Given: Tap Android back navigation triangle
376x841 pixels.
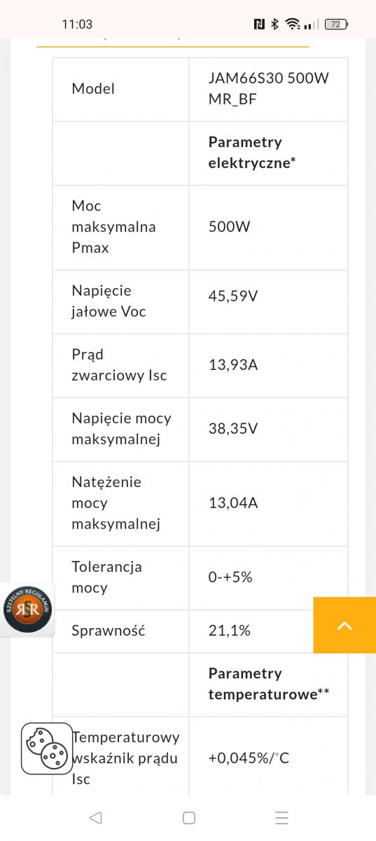Looking at the screenshot, I should tap(96, 817).
